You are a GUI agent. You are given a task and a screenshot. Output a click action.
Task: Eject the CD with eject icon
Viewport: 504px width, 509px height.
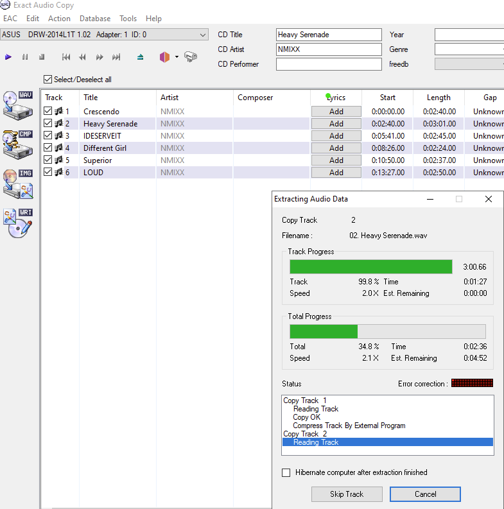pyautogui.click(x=141, y=57)
